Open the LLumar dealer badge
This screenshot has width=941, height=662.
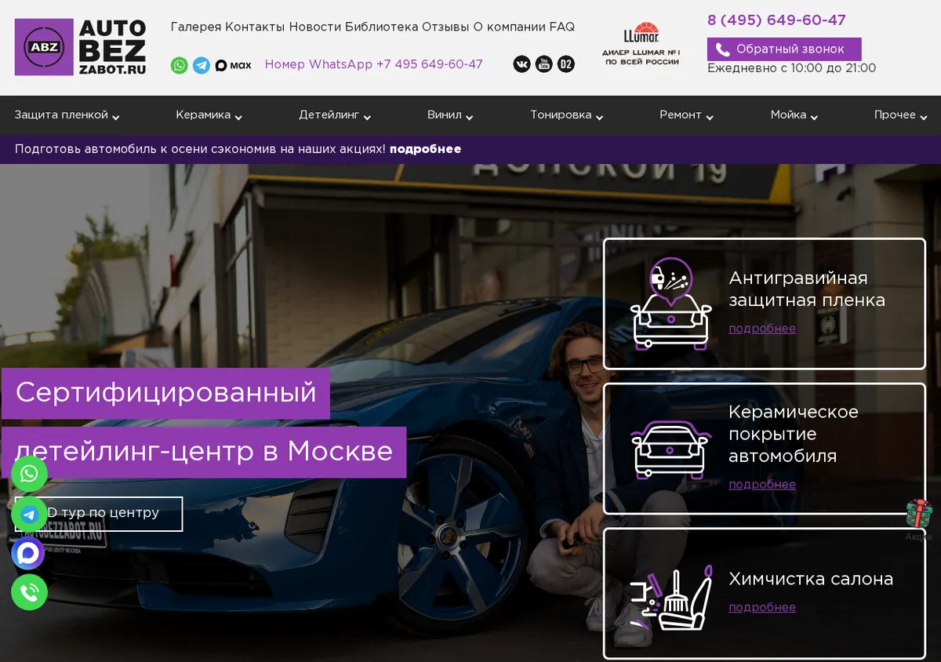(x=641, y=44)
